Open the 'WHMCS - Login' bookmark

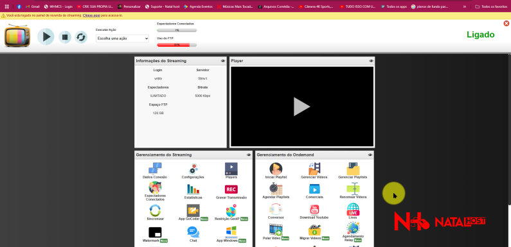pyautogui.click(x=58, y=6)
